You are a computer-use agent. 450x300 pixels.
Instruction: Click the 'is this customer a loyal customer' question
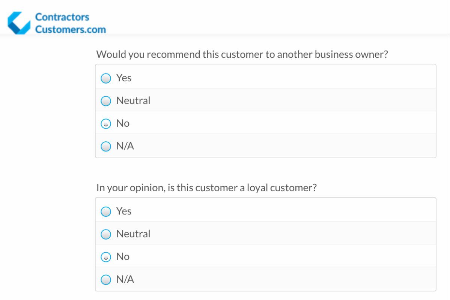[x=206, y=187]
